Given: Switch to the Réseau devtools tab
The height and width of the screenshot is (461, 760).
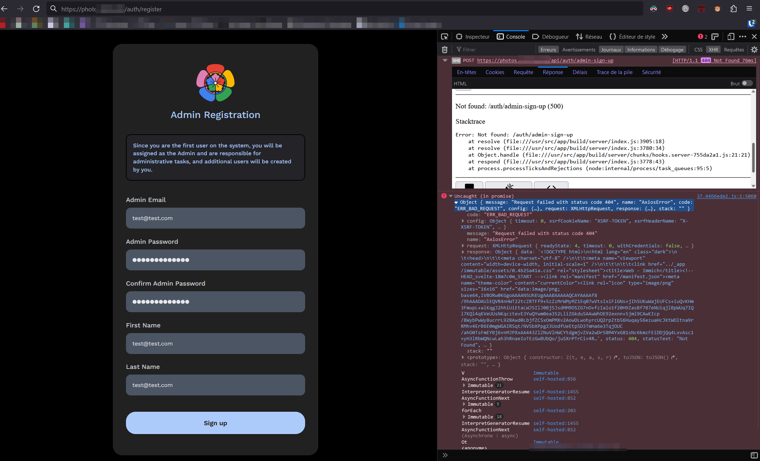Looking at the screenshot, I should (x=589, y=36).
